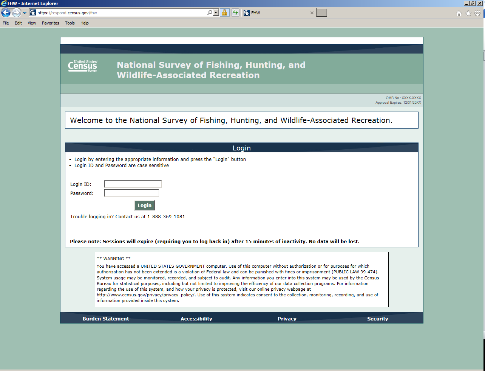Open the Burden Statement link

(106, 319)
